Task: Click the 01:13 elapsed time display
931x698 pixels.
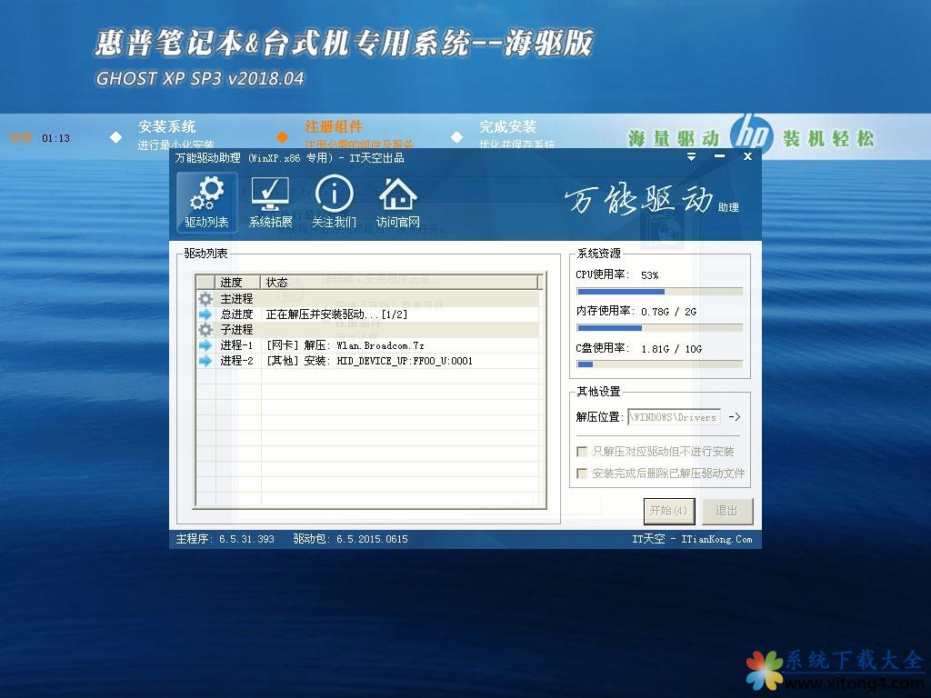Action: pyautogui.click(x=55, y=138)
